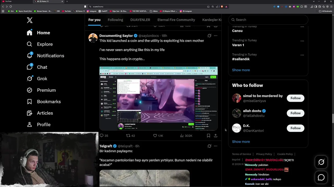Viewport: 334px width, 187px height.
Task: Open Brave Shields lion icon
Action: click(222, 6)
